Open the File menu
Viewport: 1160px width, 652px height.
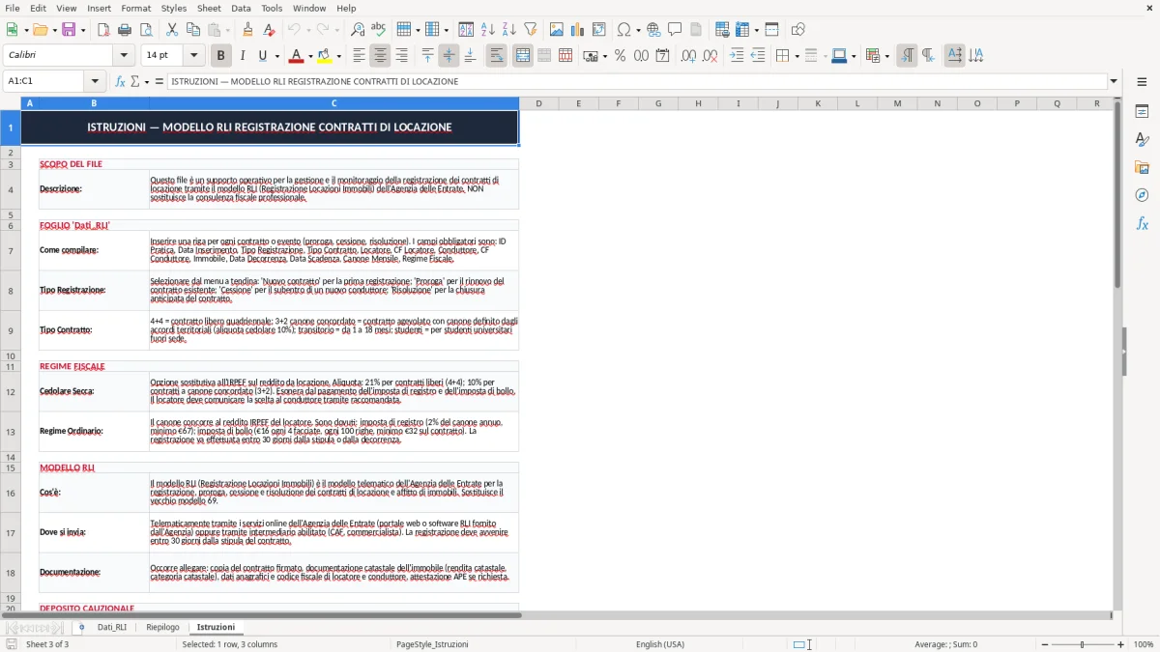(12, 8)
